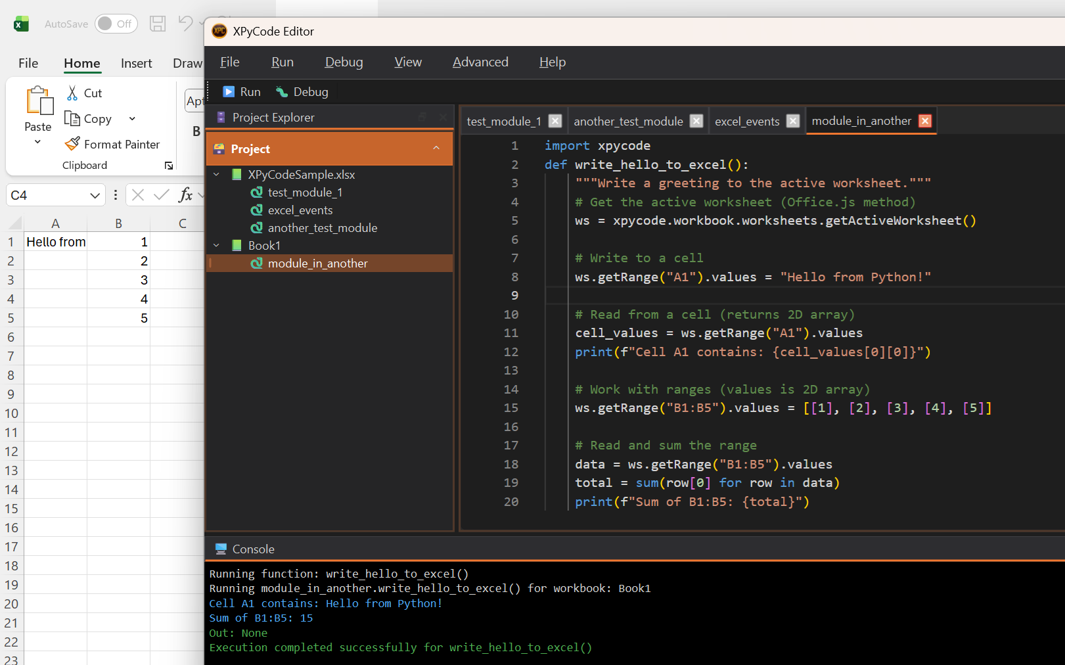Open the Name Box dropdown arrow
Image resolution: width=1065 pixels, height=665 pixels.
[95, 195]
